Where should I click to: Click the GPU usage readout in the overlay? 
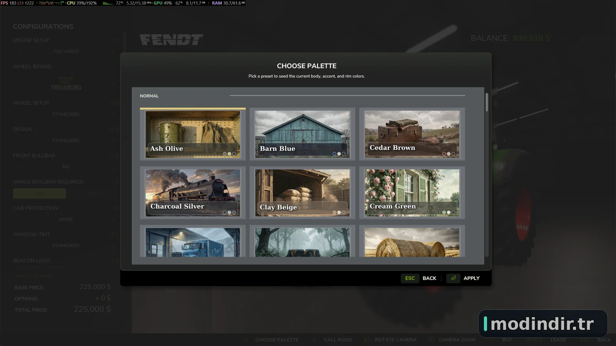[x=163, y=3]
